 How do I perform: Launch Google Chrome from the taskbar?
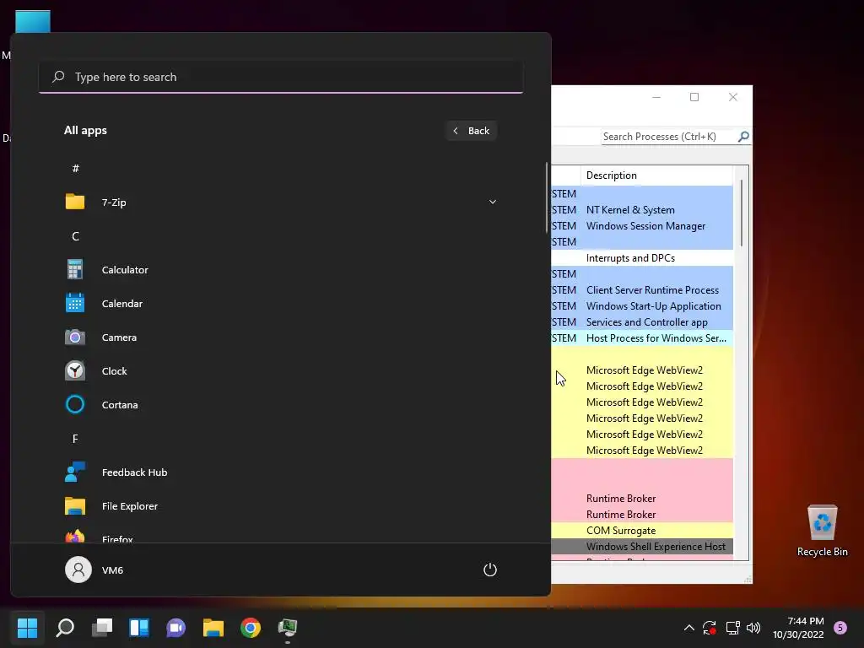(250, 627)
